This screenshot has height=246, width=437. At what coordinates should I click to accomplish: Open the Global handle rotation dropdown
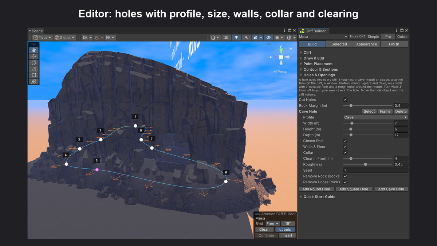pos(65,38)
